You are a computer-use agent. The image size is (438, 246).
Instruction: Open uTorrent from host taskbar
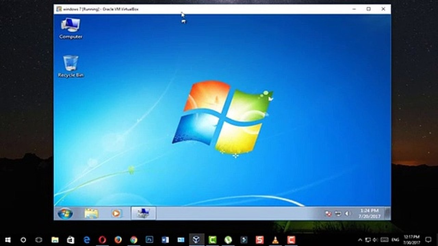(x=228, y=240)
